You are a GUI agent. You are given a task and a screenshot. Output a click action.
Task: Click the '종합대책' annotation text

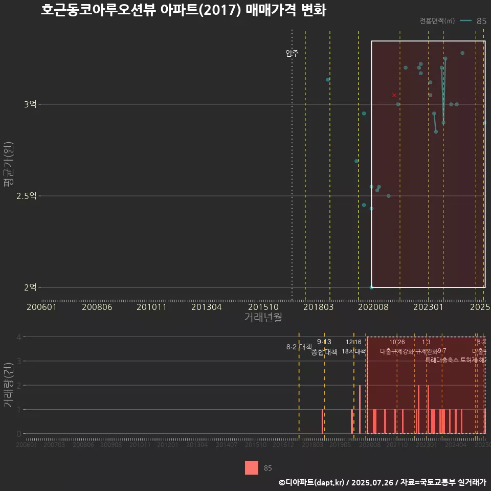click(324, 352)
